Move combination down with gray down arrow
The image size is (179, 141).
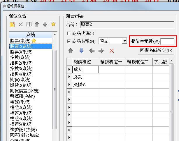click(x=45, y=24)
